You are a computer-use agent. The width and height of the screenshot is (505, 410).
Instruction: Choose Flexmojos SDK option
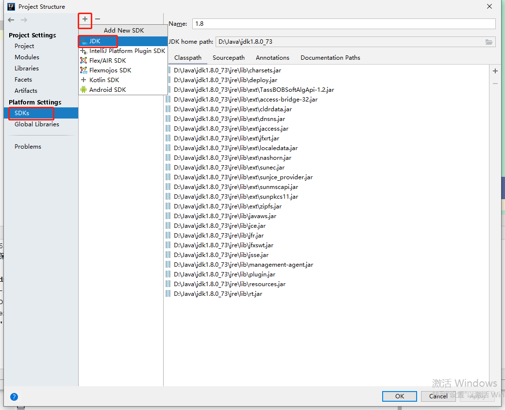123,70
